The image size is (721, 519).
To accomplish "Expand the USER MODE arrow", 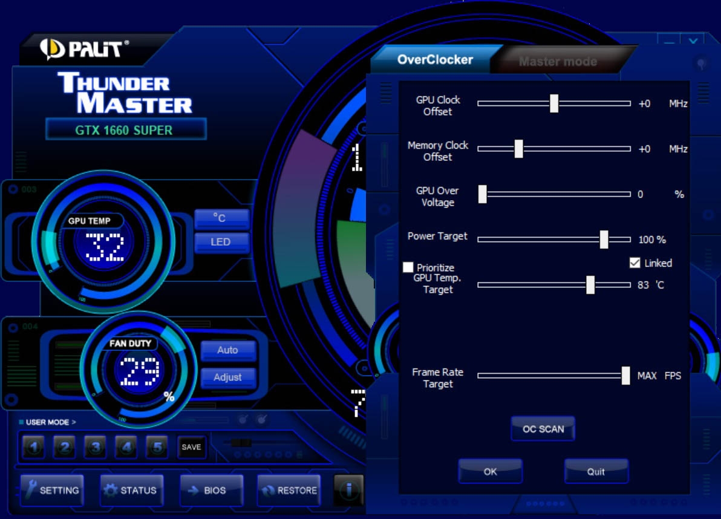I will [74, 422].
